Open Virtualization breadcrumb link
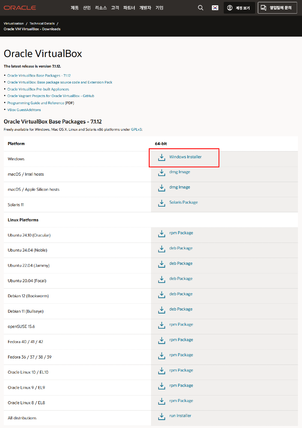 14,23
